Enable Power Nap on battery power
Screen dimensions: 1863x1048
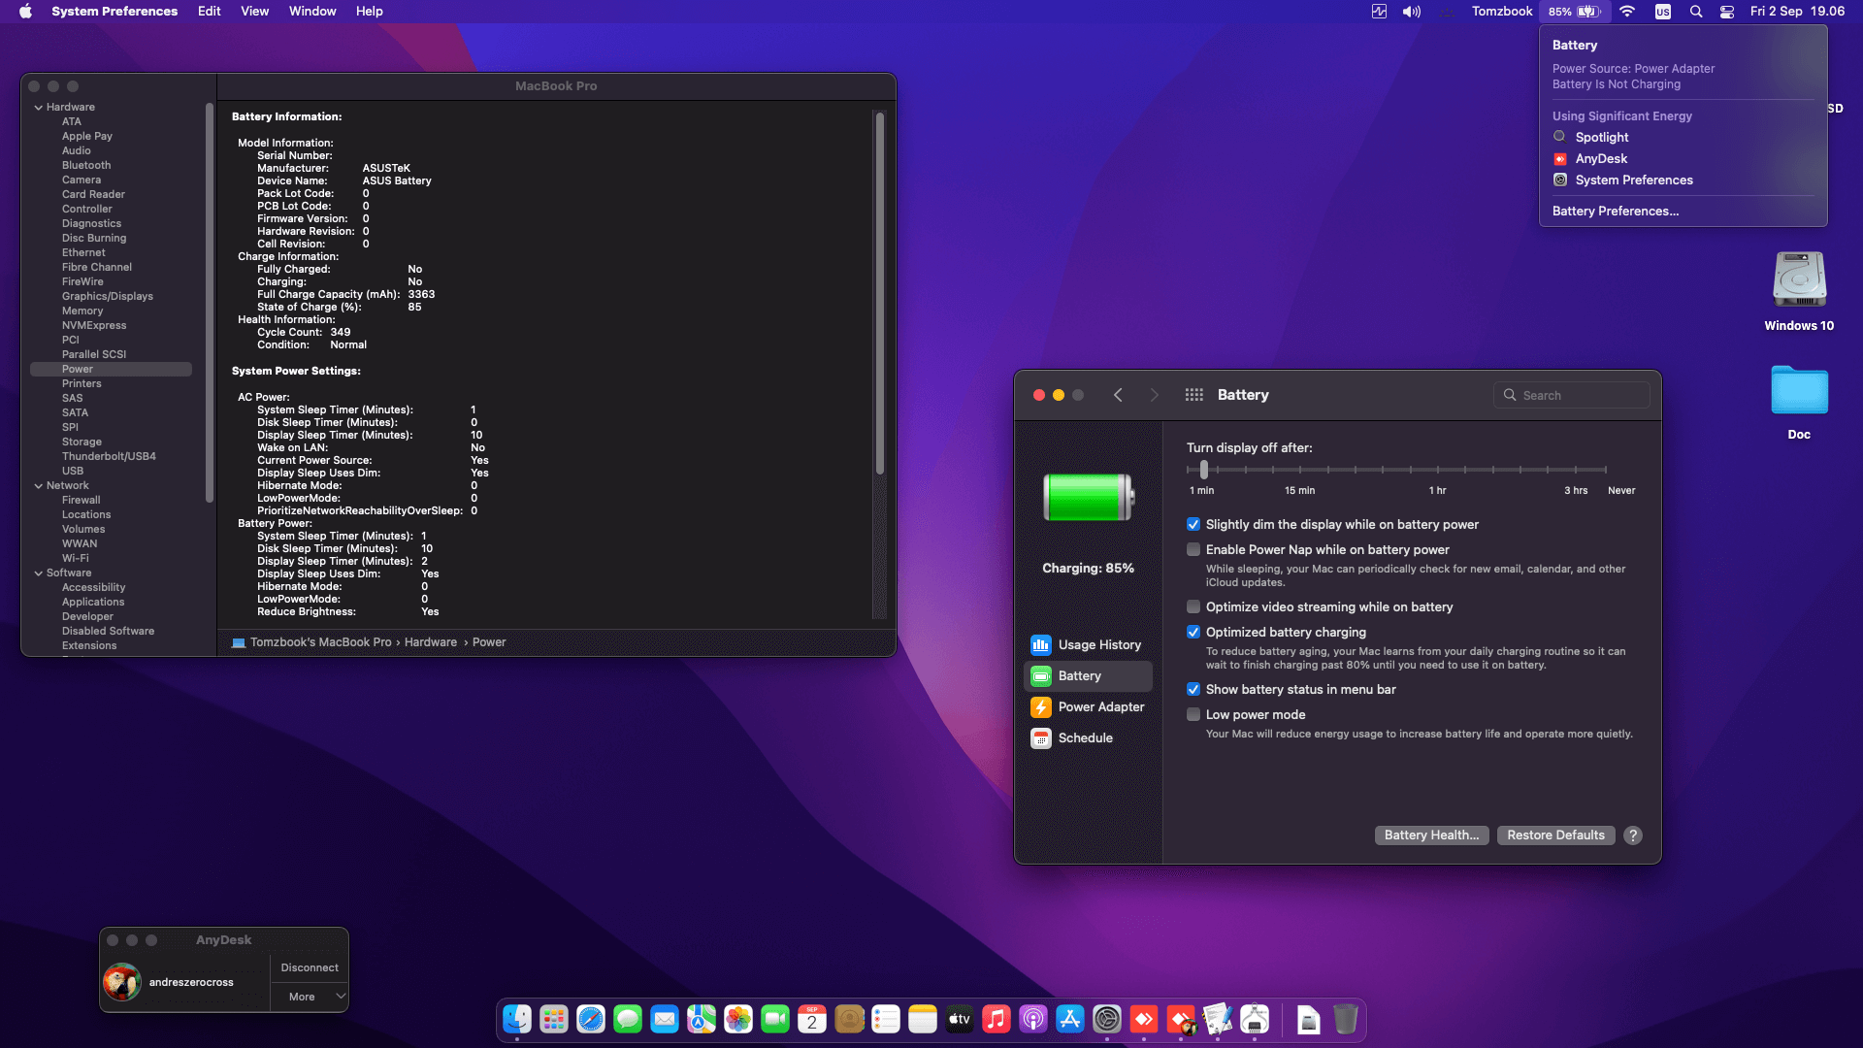[1193, 550]
